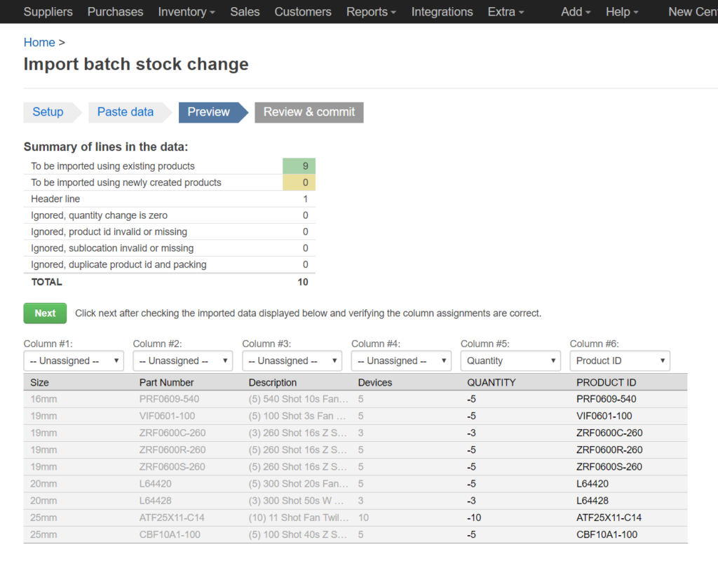Viewport: 718px width, 568px height.
Task: Click the green Next button
Action: 45,313
